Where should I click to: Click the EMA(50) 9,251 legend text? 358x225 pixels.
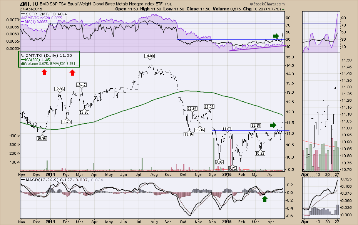coord(63,64)
